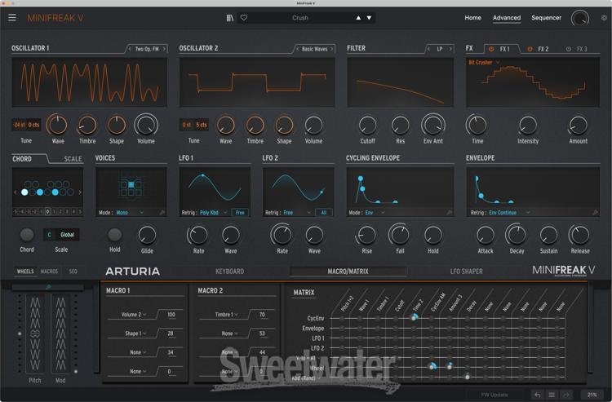The height and width of the screenshot is (402, 612).
Task: Open Macro 2 Timbre 1 destination dropdown
Action: pyautogui.click(x=225, y=314)
